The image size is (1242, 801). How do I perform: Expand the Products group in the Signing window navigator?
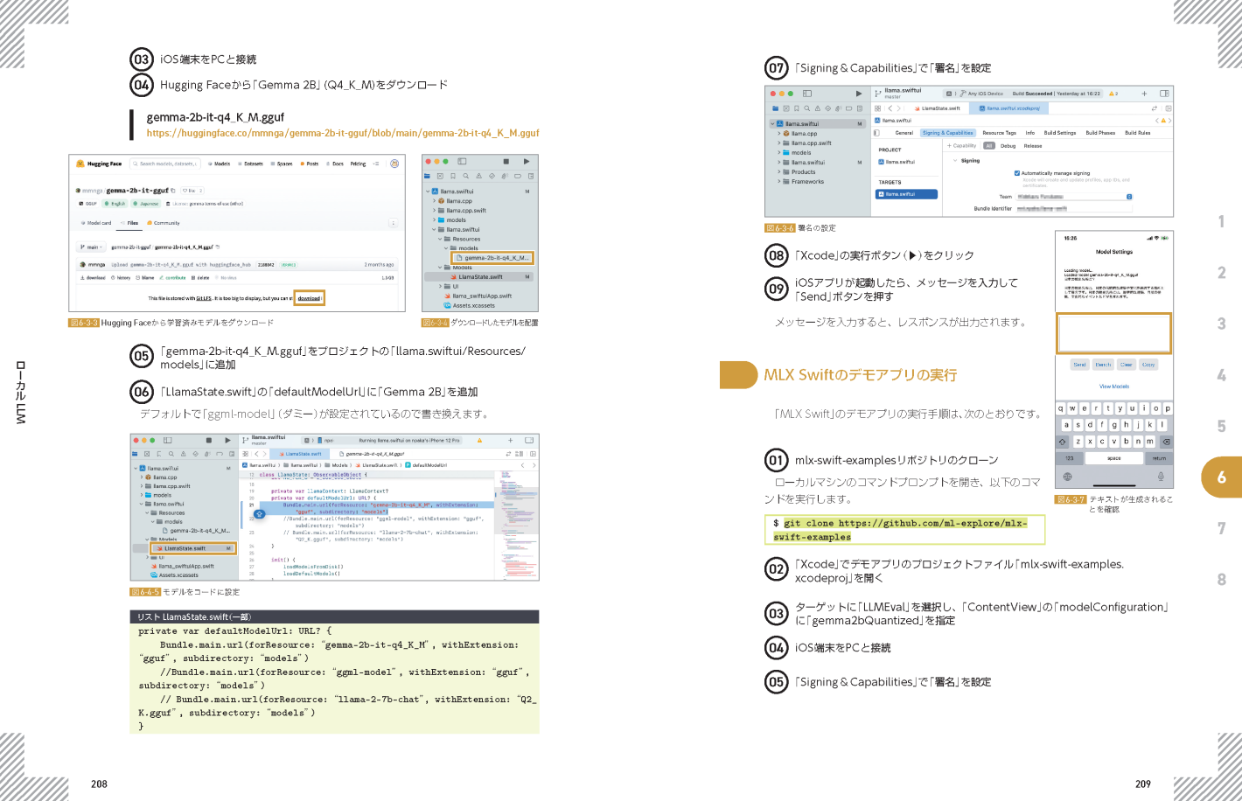(779, 172)
